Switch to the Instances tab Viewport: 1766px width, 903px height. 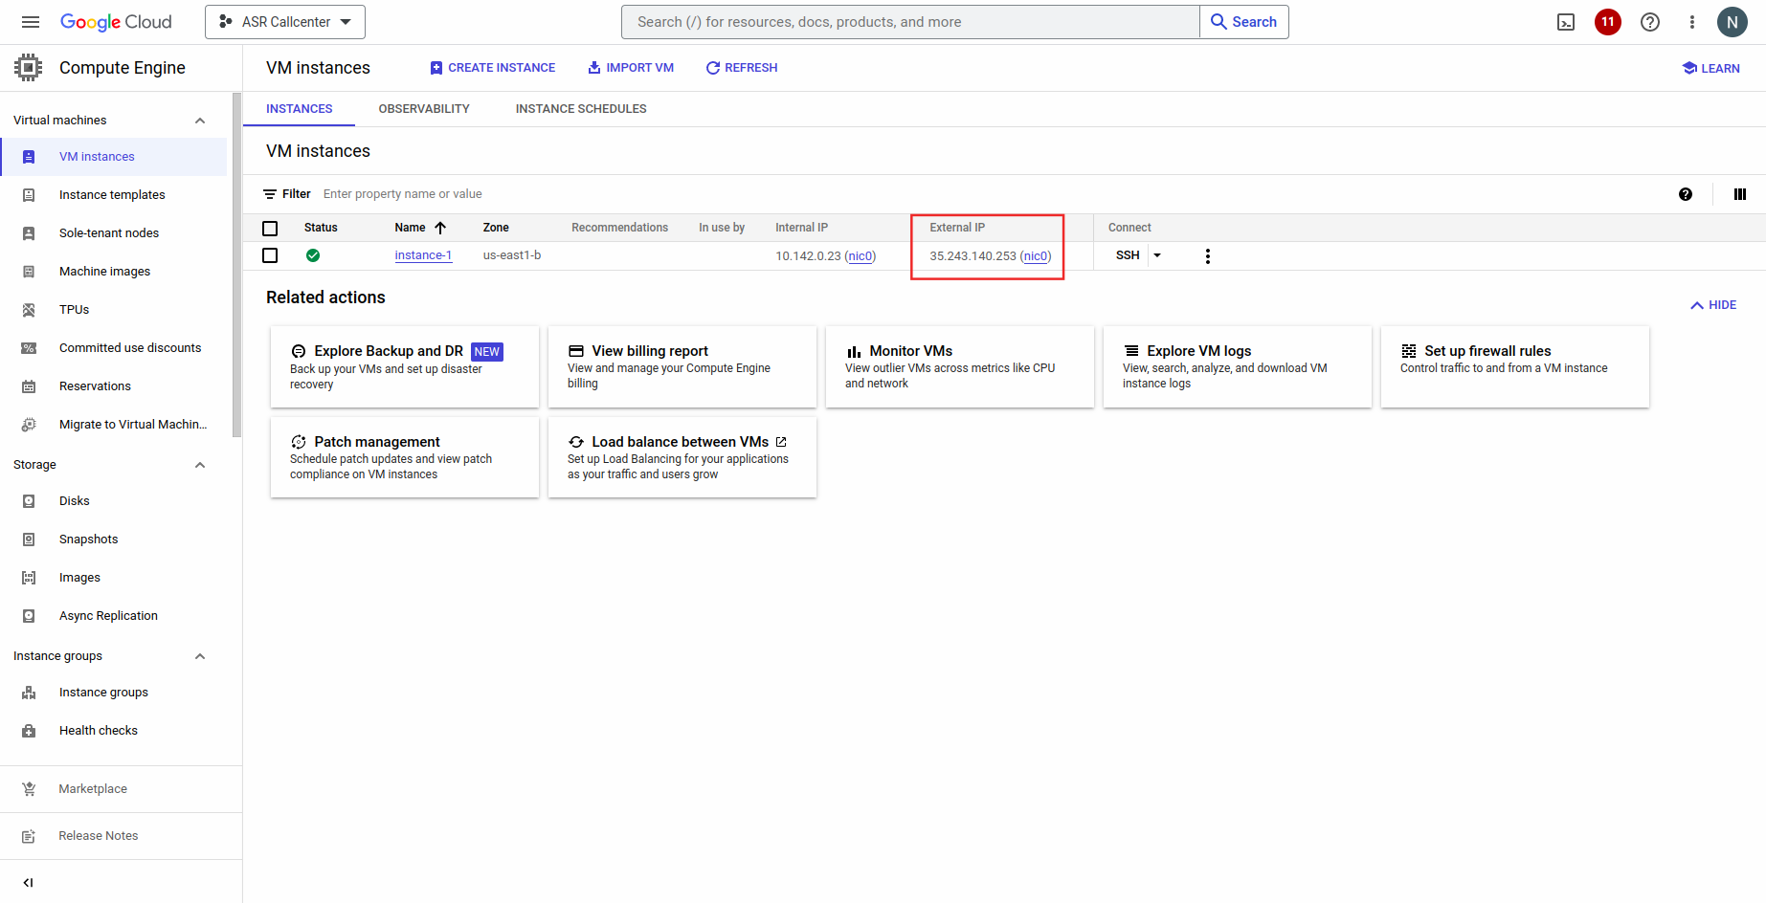click(300, 109)
